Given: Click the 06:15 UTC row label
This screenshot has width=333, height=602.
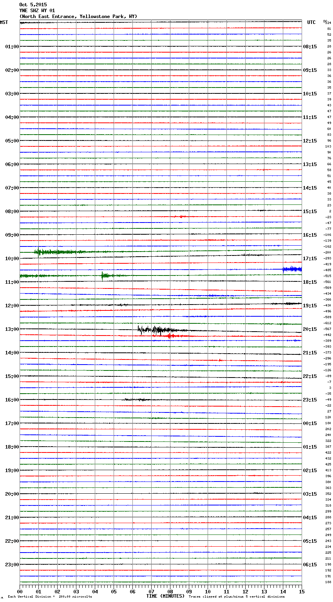Looking at the screenshot, I should click(310, 565).
